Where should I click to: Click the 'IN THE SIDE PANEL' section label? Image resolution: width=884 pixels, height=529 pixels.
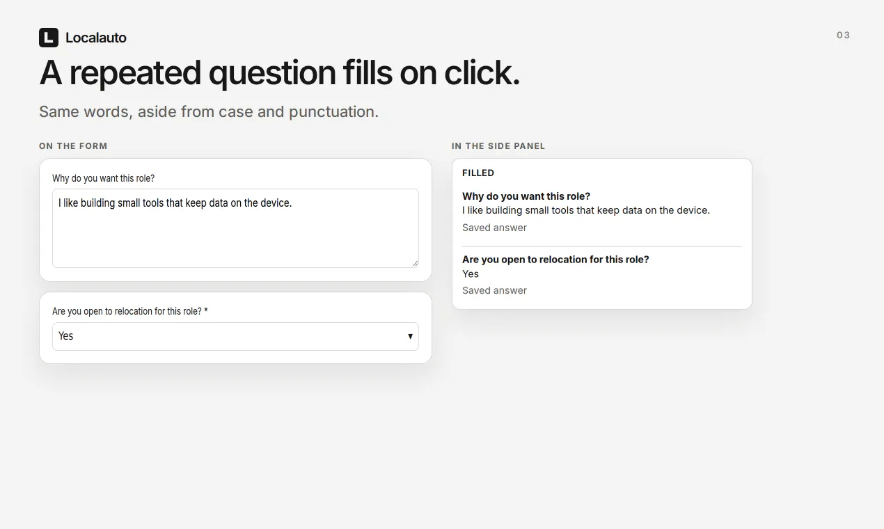498,146
